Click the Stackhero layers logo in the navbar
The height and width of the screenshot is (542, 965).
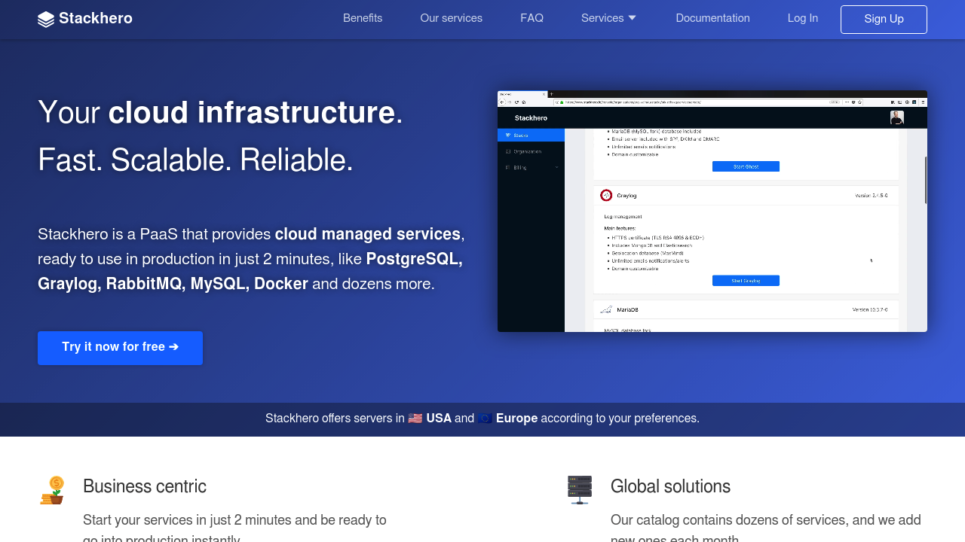47,18
